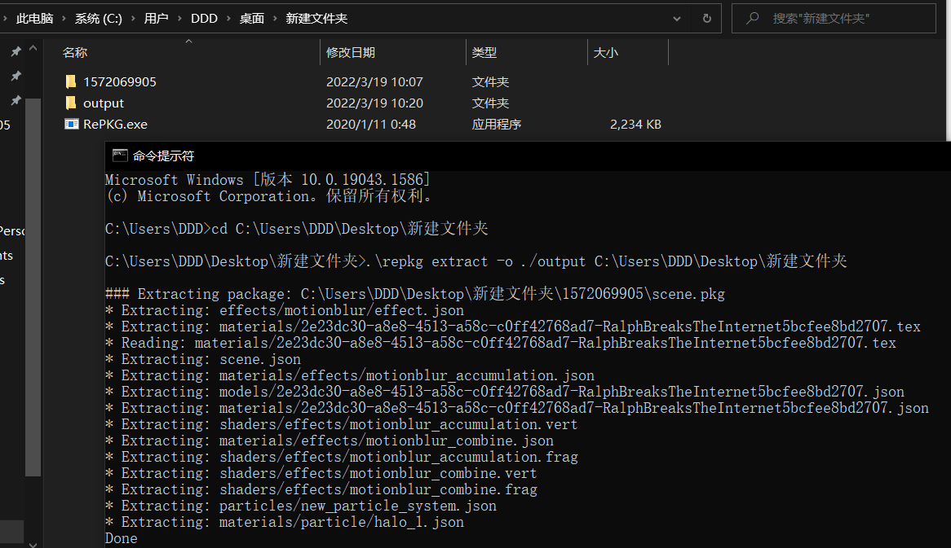951x548 pixels.
Task: Expand chevron after 用户 breadcrumb
Action: [179, 19]
